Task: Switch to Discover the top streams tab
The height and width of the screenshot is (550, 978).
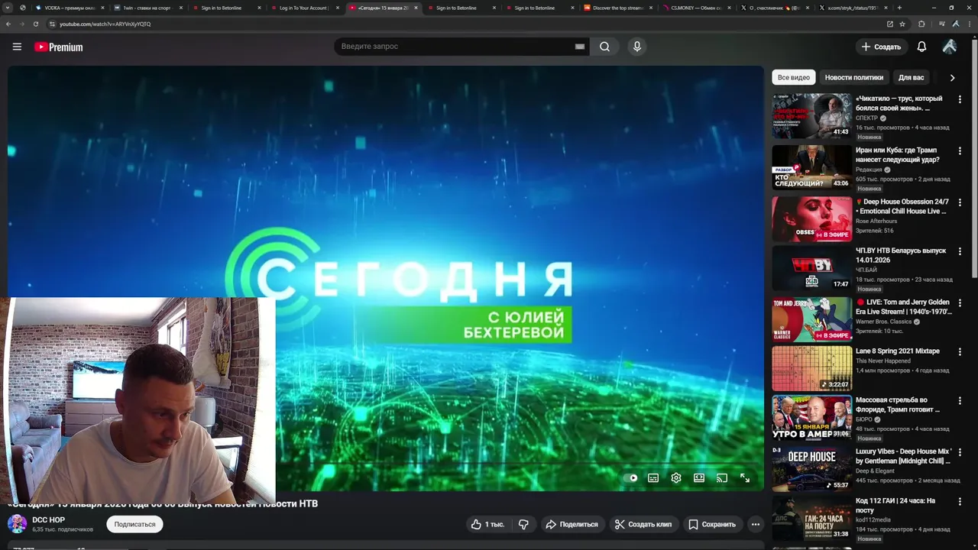Action: click(x=617, y=8)
